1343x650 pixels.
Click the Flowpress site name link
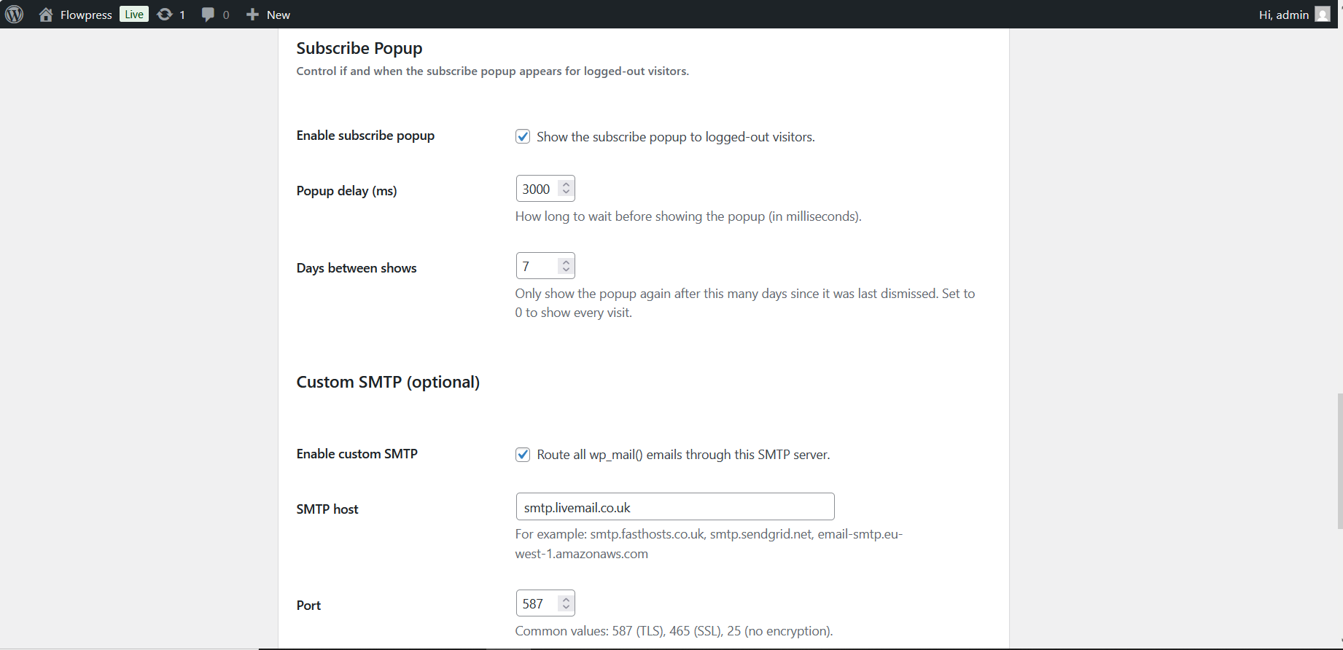click(86, 15)
